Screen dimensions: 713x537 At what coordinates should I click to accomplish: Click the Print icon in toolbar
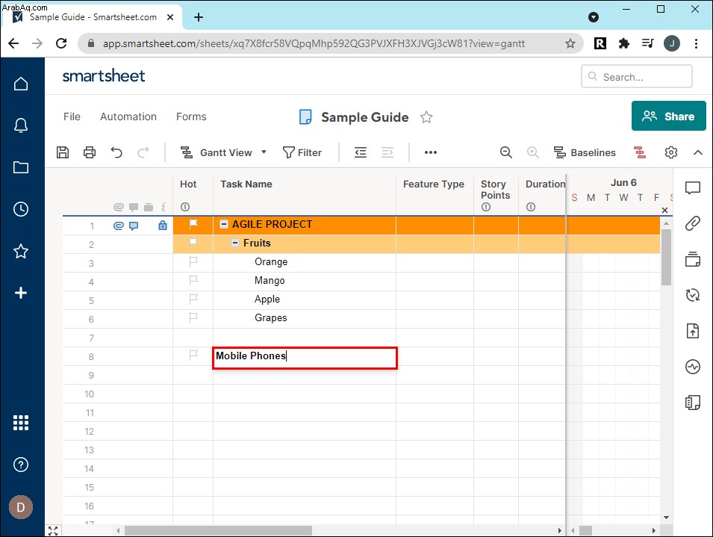[90, 152]
